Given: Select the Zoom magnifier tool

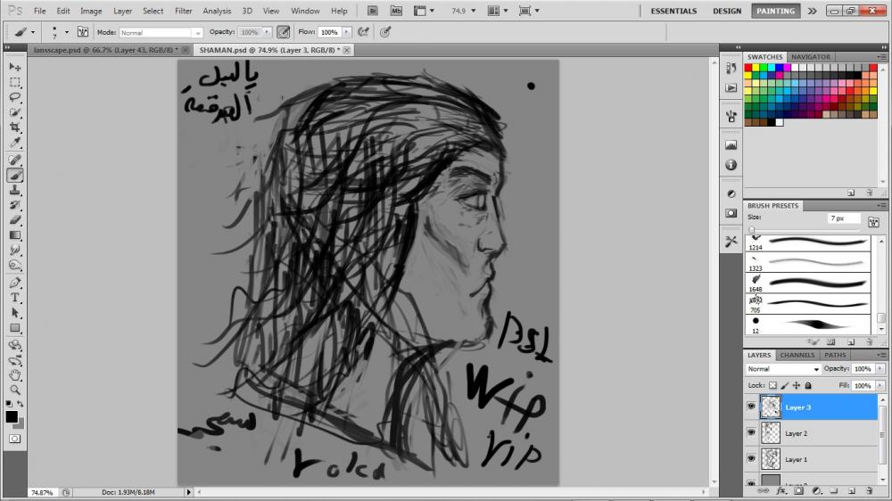Looking at the screenshot, I should (15, 390).
